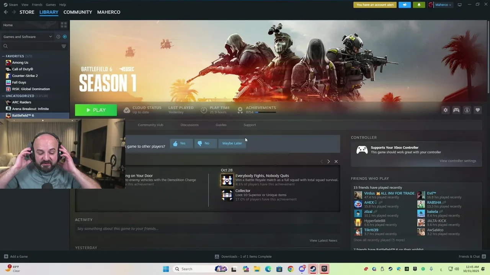
Task: Open game settings gear icon
Action: [x=446, y=110]
